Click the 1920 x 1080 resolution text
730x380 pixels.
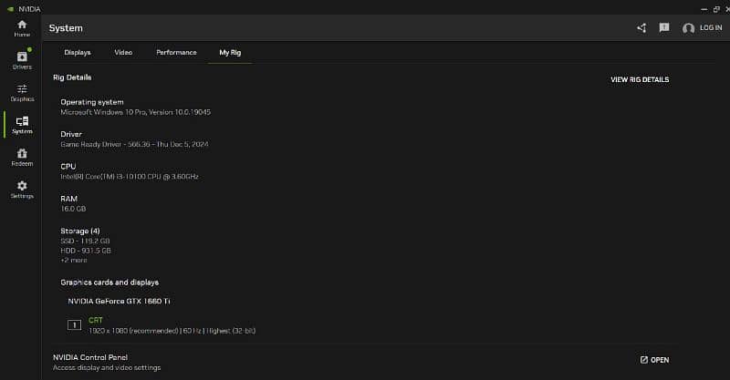click(x=172, y=331)
